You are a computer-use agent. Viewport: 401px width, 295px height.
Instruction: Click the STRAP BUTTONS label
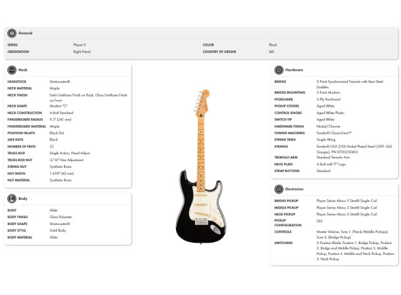pos(287,171)
